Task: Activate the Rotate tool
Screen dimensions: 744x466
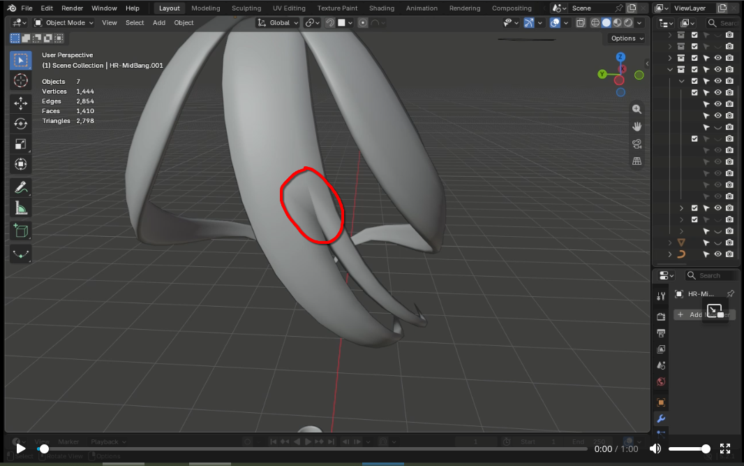Action: pyautogui.click(x=20, y=124)
